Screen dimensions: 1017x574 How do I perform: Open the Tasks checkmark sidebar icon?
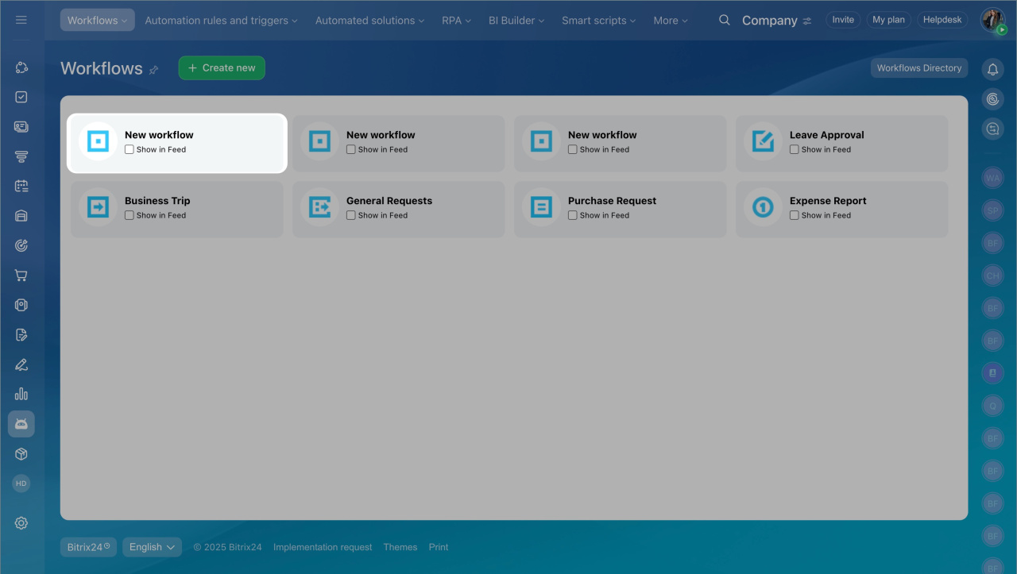[21, 97]
